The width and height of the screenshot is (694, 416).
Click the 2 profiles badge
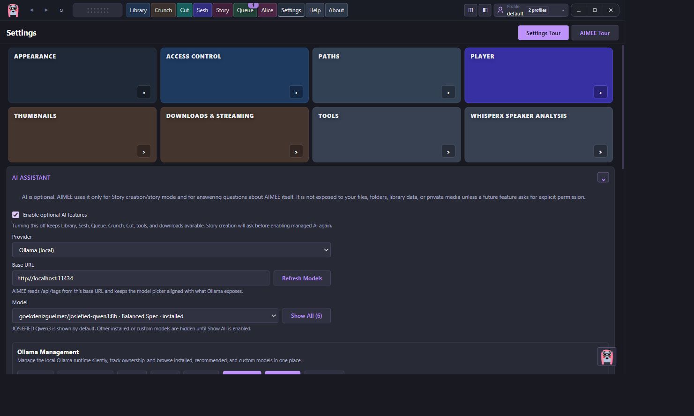[537, 10]
